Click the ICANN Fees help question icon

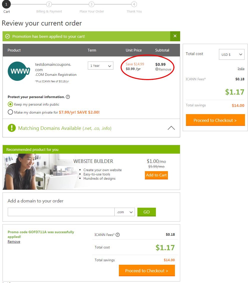(x=118, y=235)
